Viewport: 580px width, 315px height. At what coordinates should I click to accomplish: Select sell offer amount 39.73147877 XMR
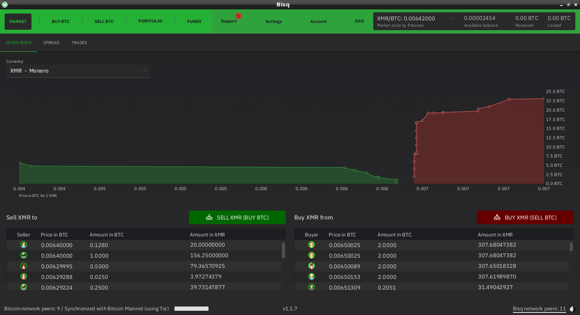click(207, 287)
